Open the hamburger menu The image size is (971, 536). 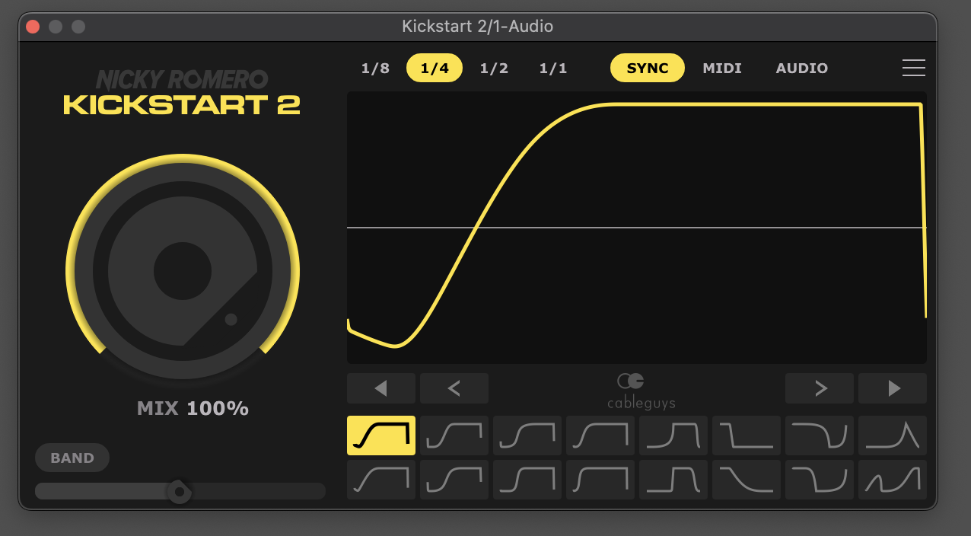[913, 68]
